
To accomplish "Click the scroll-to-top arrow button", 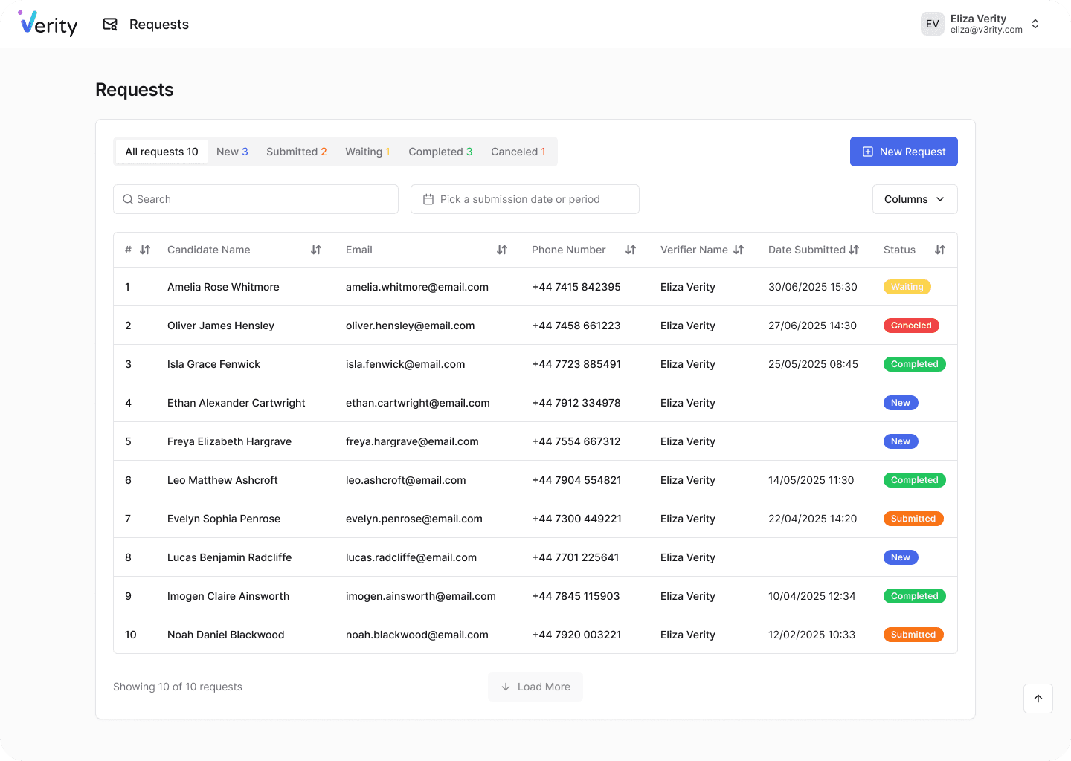I will (1038, 699).
